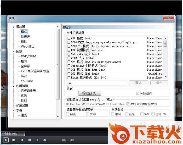Collapse the 内部滤镜 tree node
The image size is (183, 145).
[x=14, y=86]
